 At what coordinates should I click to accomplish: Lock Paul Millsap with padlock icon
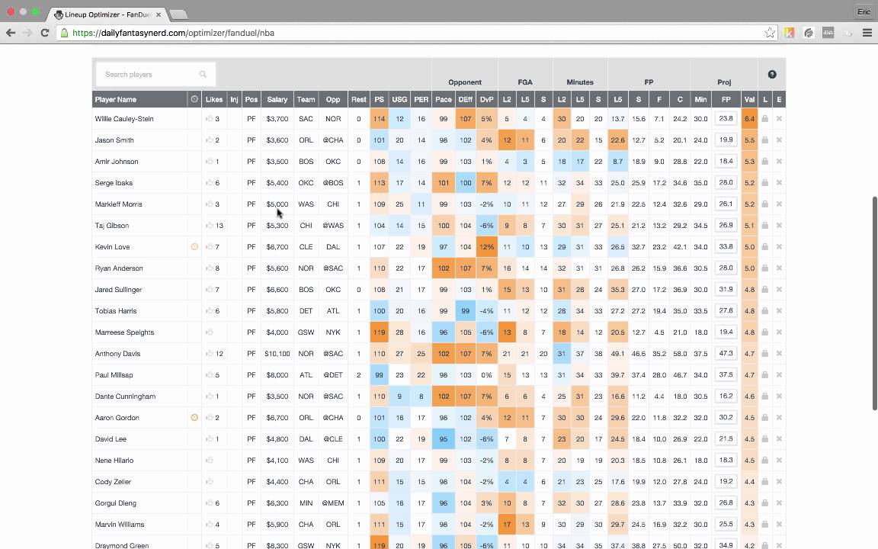tap(764, 375)
